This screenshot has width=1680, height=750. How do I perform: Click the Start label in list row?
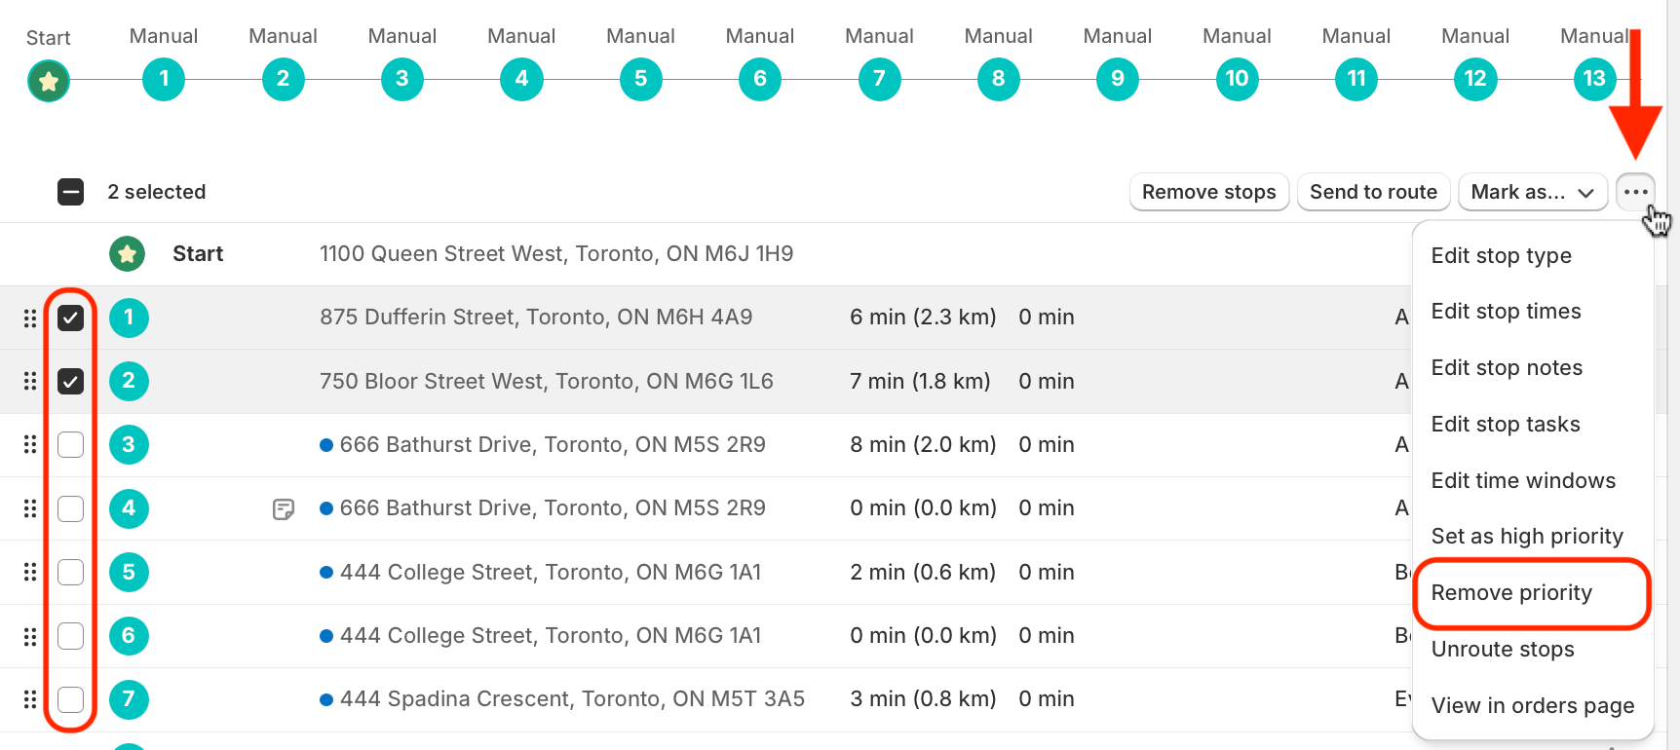pyautogui.click(x=198, y=254)
